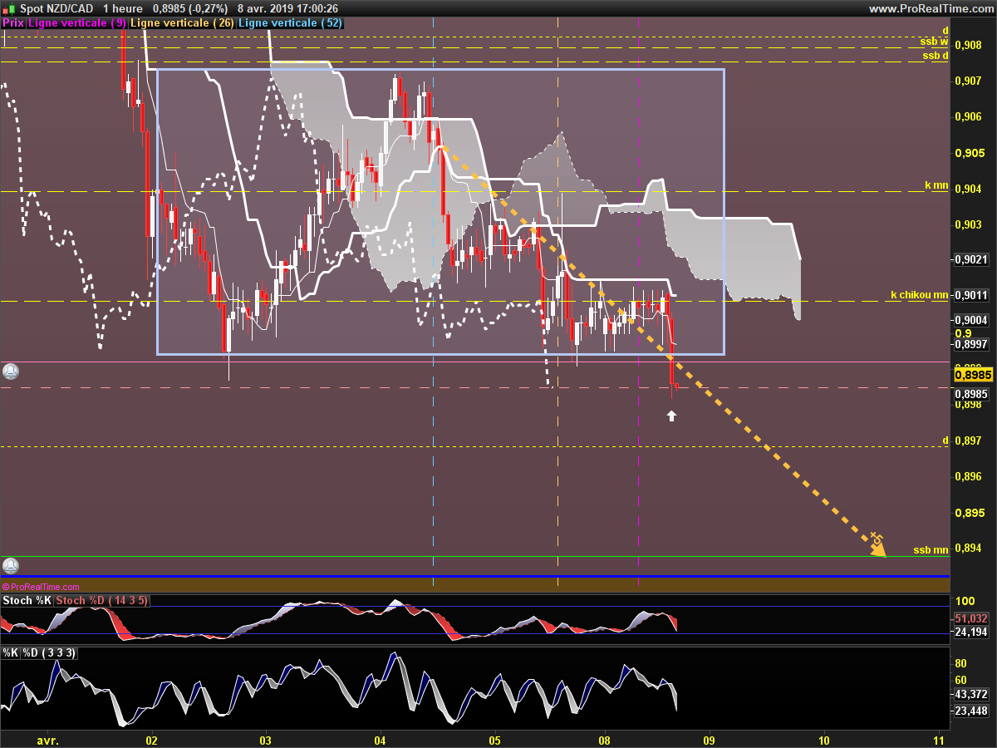Screen dimensions: 997x748
Task: Click the '03' date label on time axis
Action: coord(265,740)
